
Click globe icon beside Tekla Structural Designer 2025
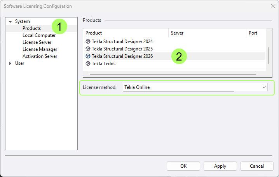click(88, 49)
